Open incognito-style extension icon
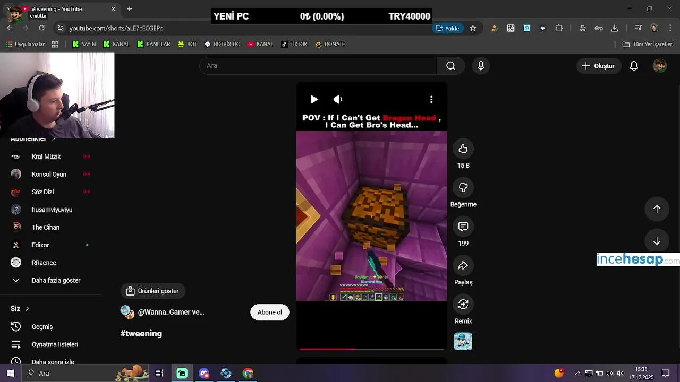This screenshot has width=680, height=382. (583, 28)
